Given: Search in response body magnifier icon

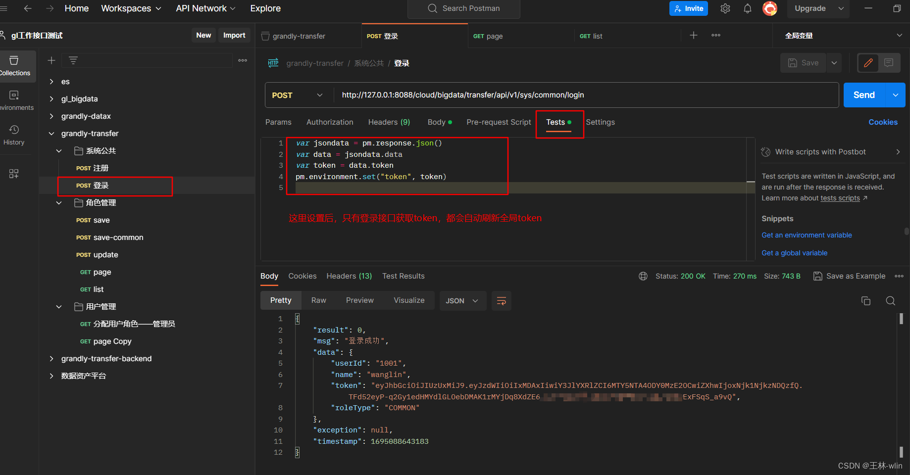Looking at the screenshot, I should (890, 301).
